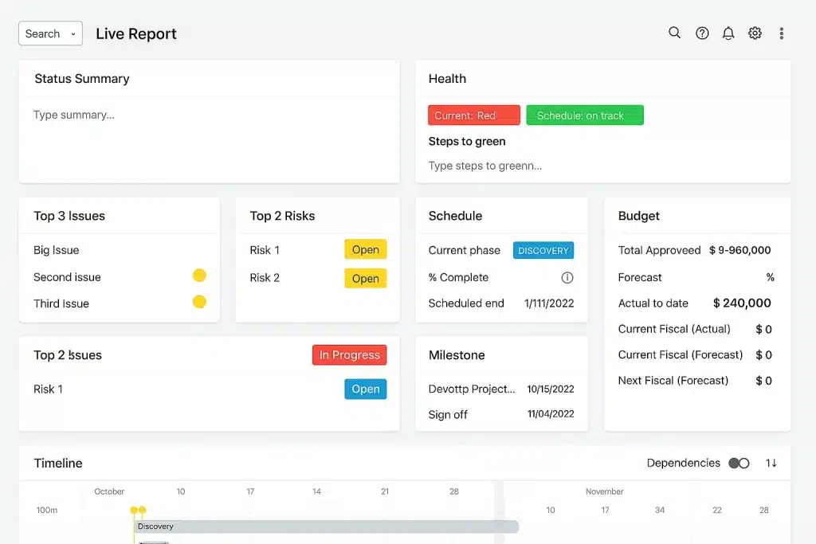Click the Forecast % value
Image resolution: width=816 pixels, height=544 pixels.
(x=771, y=277)
